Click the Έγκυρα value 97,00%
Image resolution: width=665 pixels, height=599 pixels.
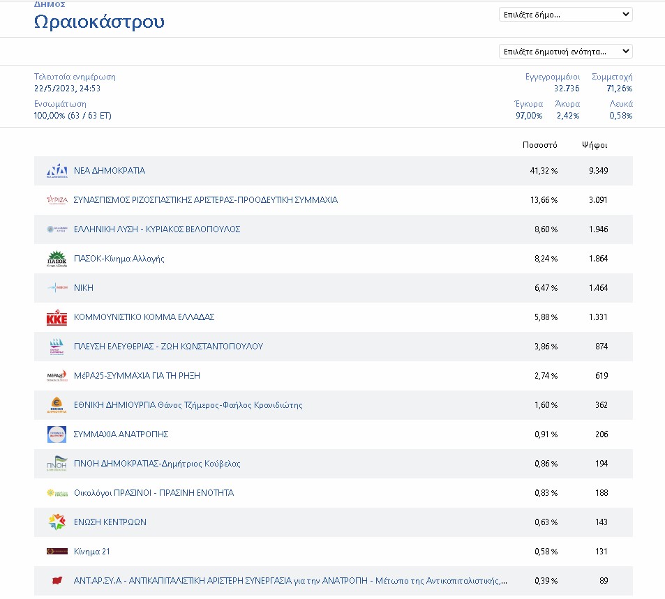point(529,116)
